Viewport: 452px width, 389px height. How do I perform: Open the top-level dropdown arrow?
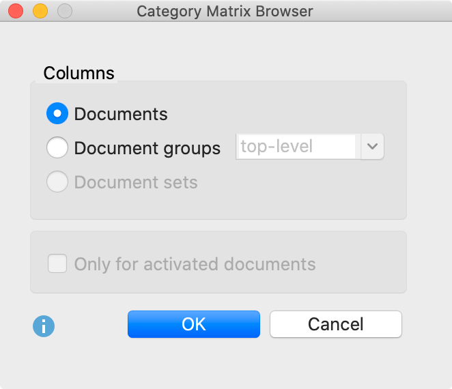click(x=372, y=146)
